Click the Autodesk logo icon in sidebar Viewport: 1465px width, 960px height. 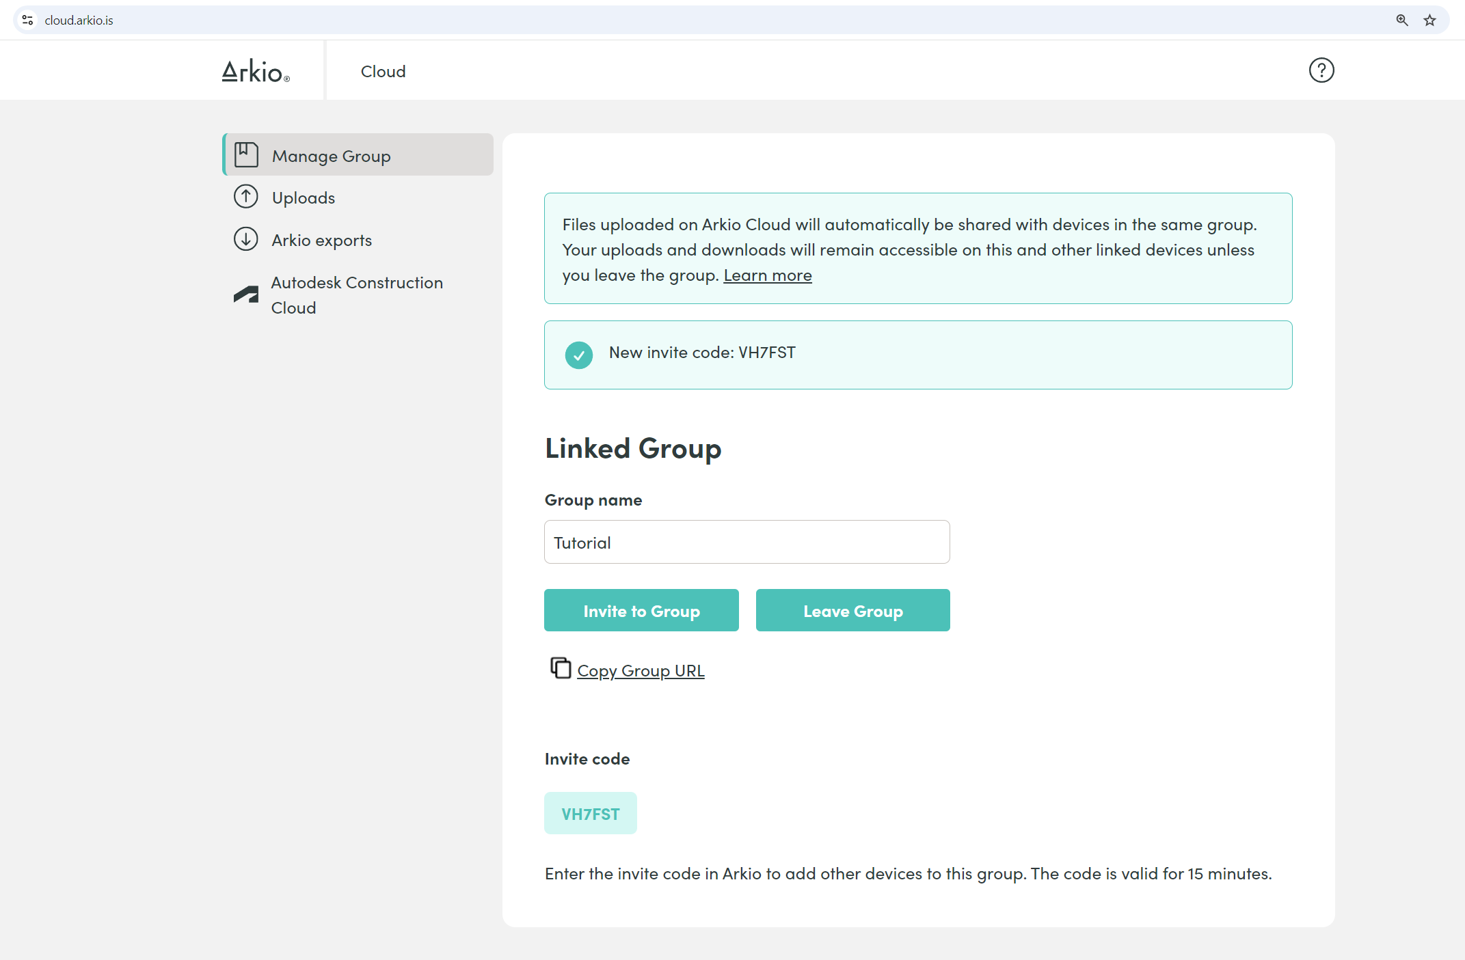click(246, 294)
